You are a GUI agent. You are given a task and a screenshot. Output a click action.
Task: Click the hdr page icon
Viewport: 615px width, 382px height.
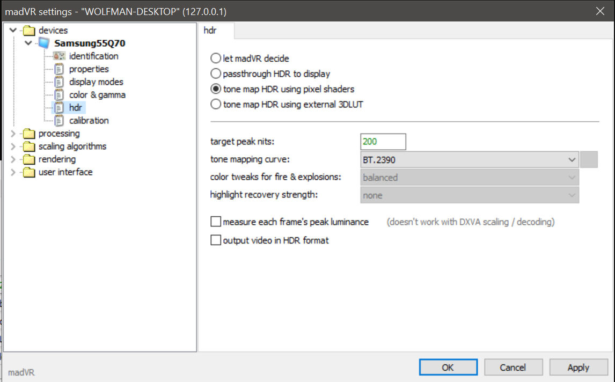point(59,107)
